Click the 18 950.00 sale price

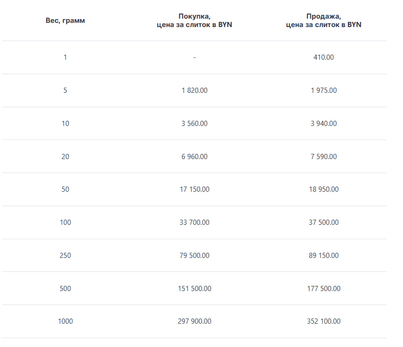324,189
